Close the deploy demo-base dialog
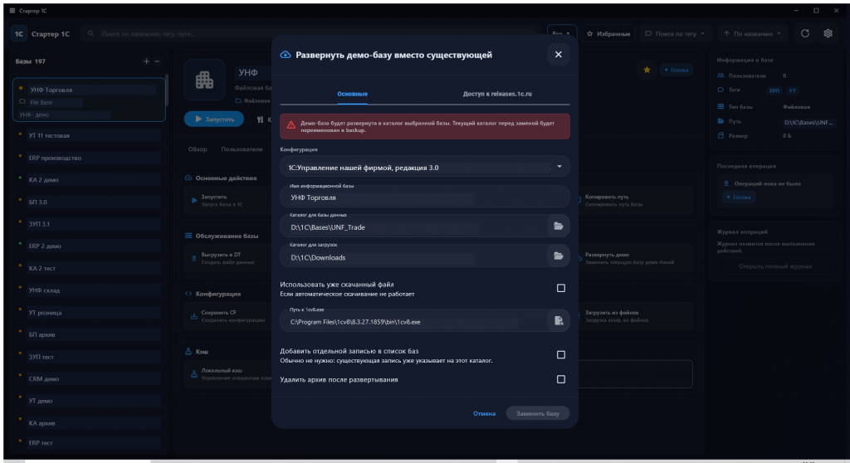This screenshot has width=850, height=463. point(558,54)
